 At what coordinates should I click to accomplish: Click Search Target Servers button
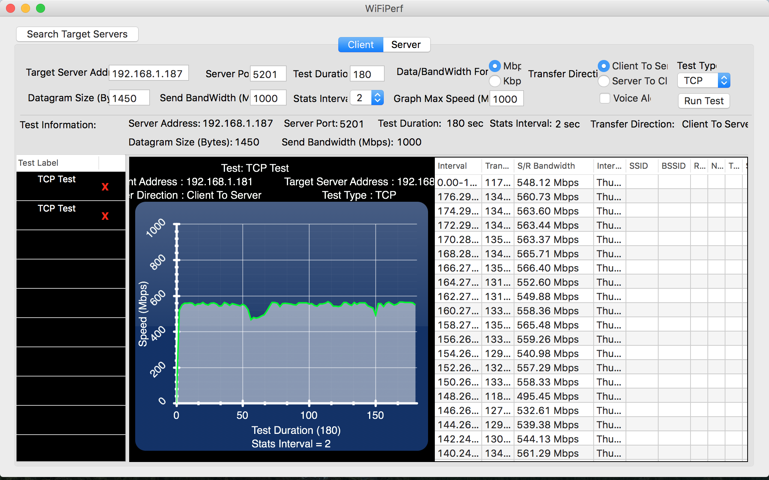tap(77, 34)
